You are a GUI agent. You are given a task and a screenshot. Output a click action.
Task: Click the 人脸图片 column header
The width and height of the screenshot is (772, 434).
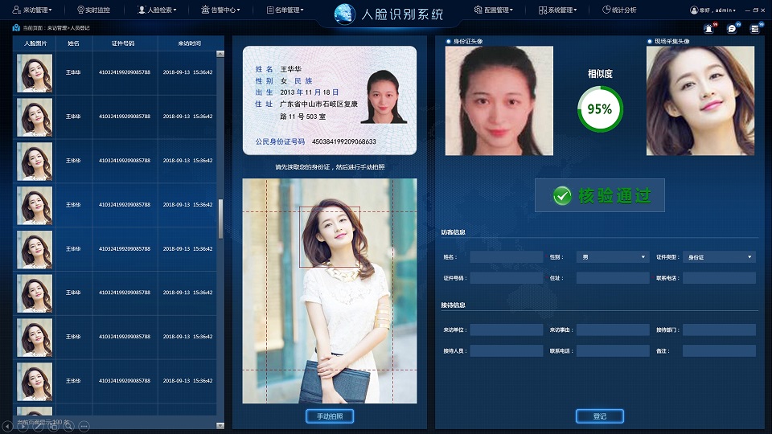pos(35,43)
